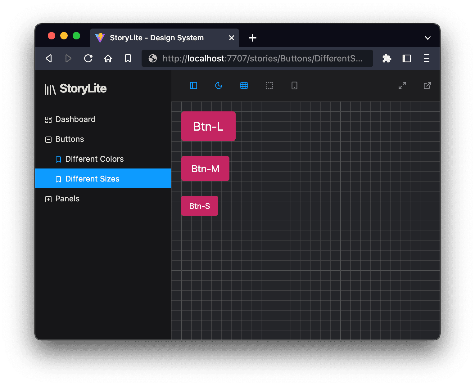
Task: Click the Btn-L large button
Action: coord(208,126)
